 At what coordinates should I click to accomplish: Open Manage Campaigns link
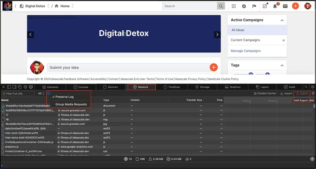246,51
